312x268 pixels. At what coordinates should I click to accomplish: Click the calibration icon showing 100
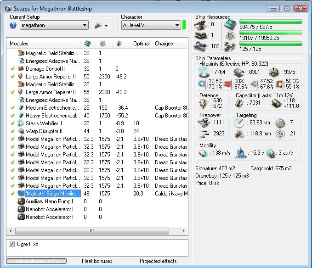tap(200, 46)
